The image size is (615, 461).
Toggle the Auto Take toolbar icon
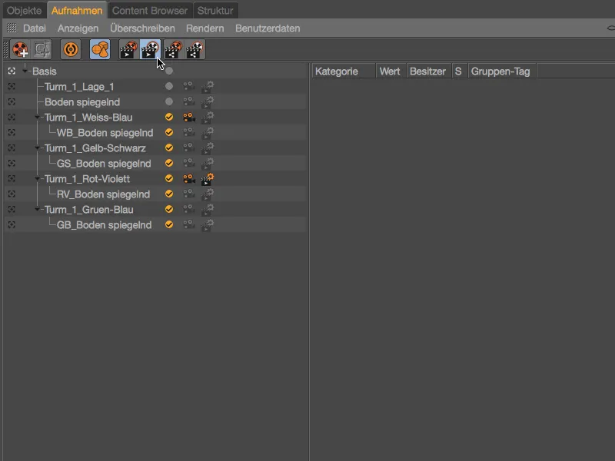42,49
